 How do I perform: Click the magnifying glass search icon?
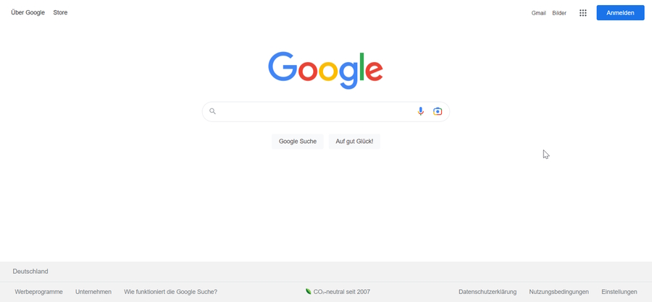pos(212,111)
